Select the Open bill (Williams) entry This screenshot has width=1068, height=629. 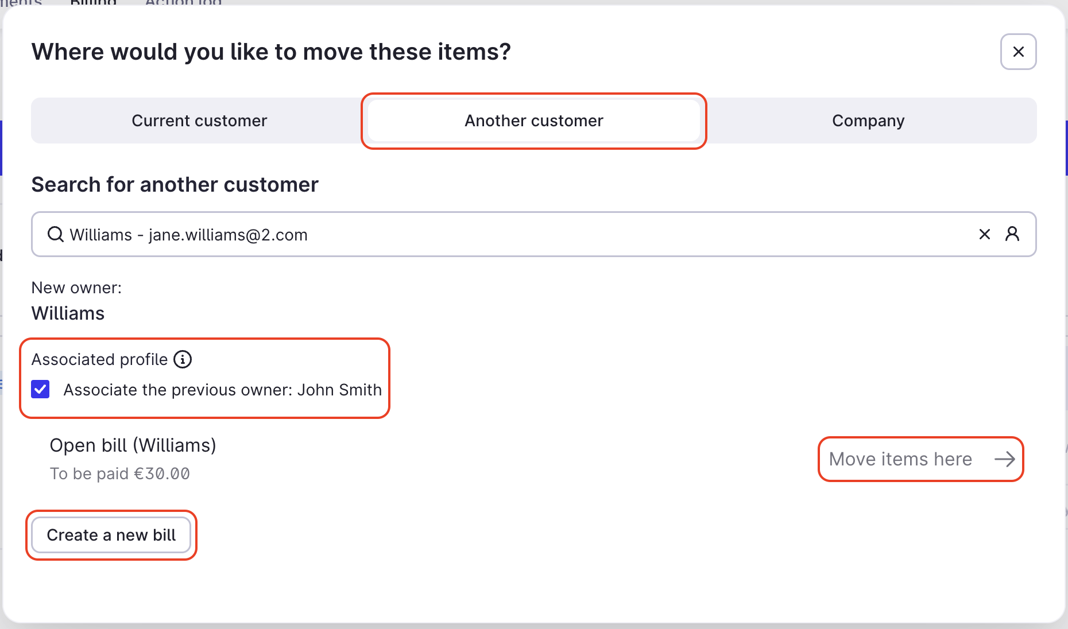133,445
